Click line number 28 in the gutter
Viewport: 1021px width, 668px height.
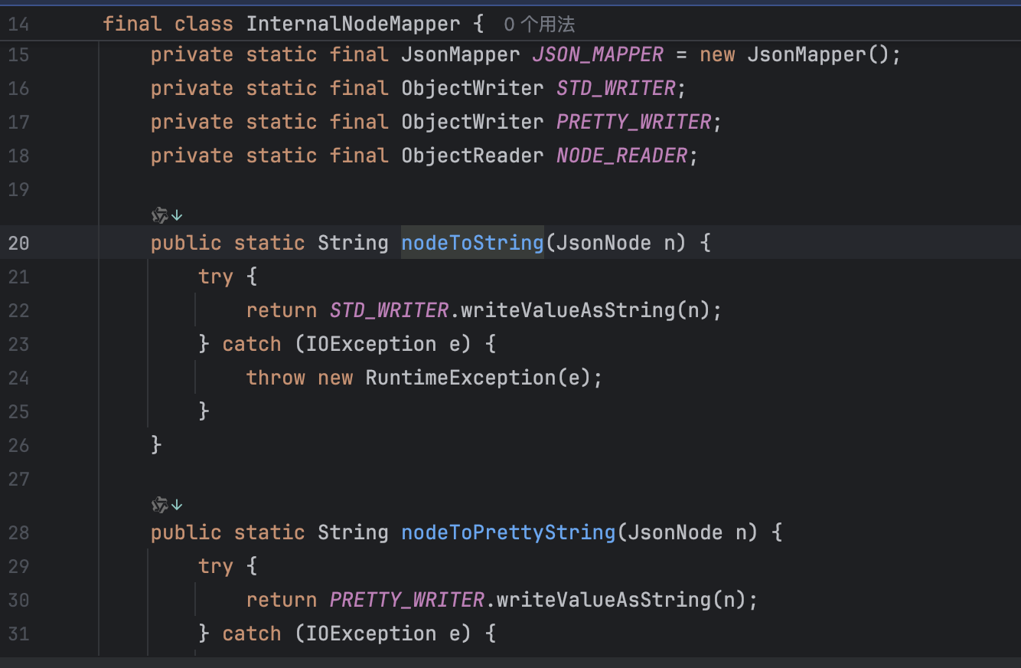18,532
